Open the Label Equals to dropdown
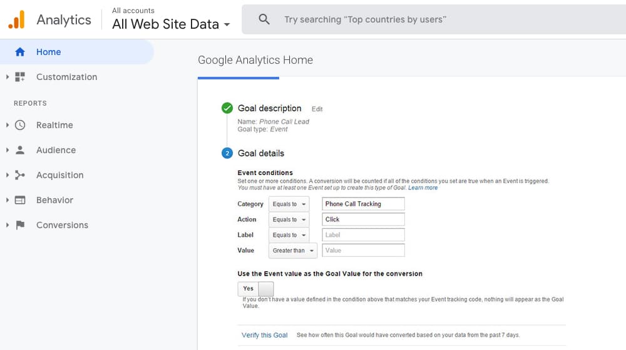626x350 pixels. coord(289,235)
